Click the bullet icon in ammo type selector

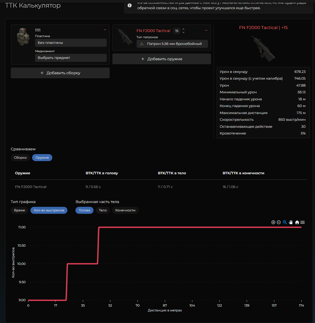point(142,44)
